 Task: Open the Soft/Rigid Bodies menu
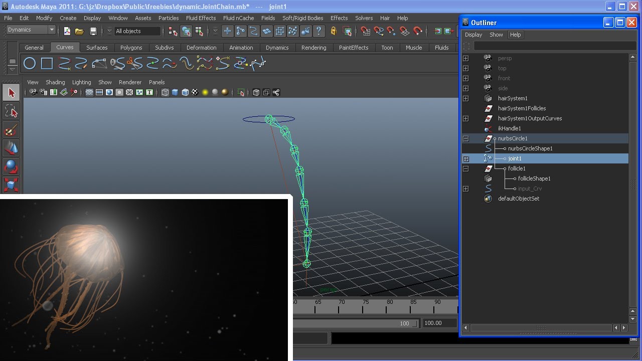click(x=302, y=18)
